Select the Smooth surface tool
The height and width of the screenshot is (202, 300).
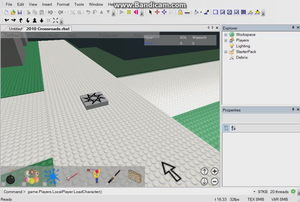coord(215,12)
